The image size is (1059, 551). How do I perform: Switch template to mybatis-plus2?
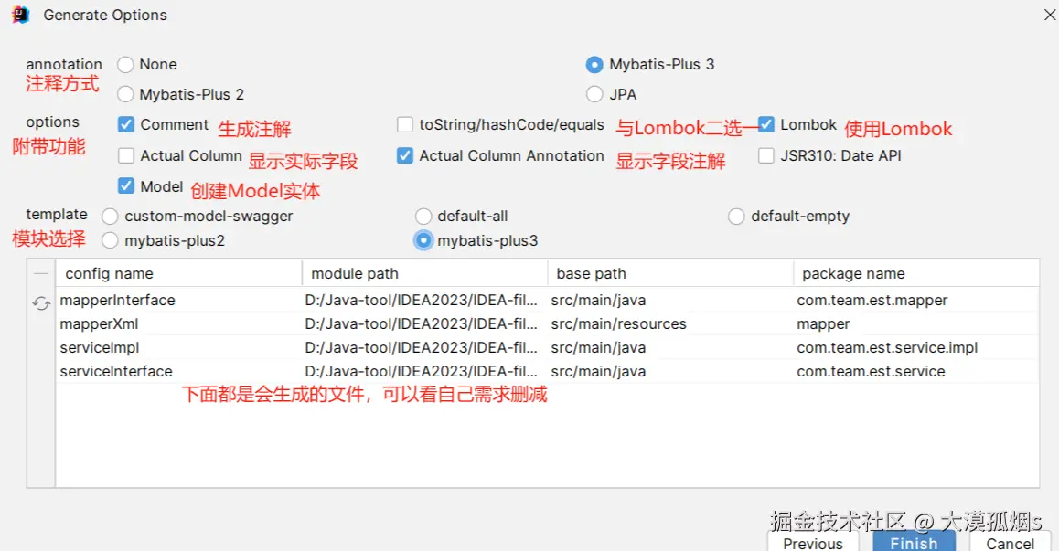point(110,241)
